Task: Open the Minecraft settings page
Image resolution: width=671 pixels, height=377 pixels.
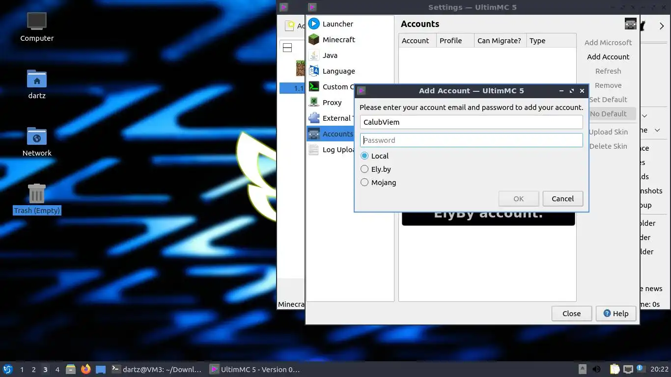Action: 350,39
